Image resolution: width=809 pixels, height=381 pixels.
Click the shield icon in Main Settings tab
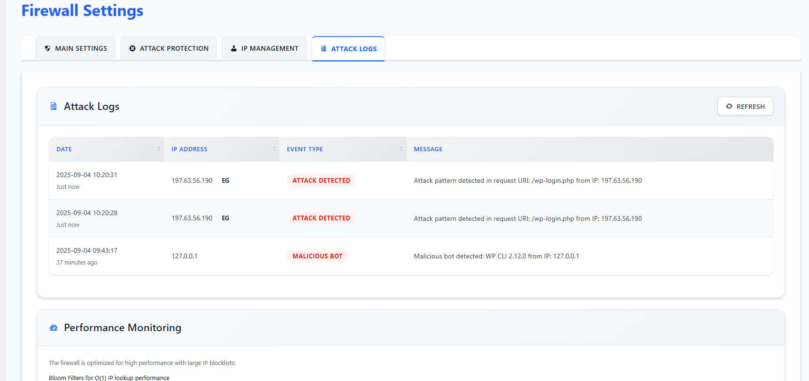coord(47,48)
